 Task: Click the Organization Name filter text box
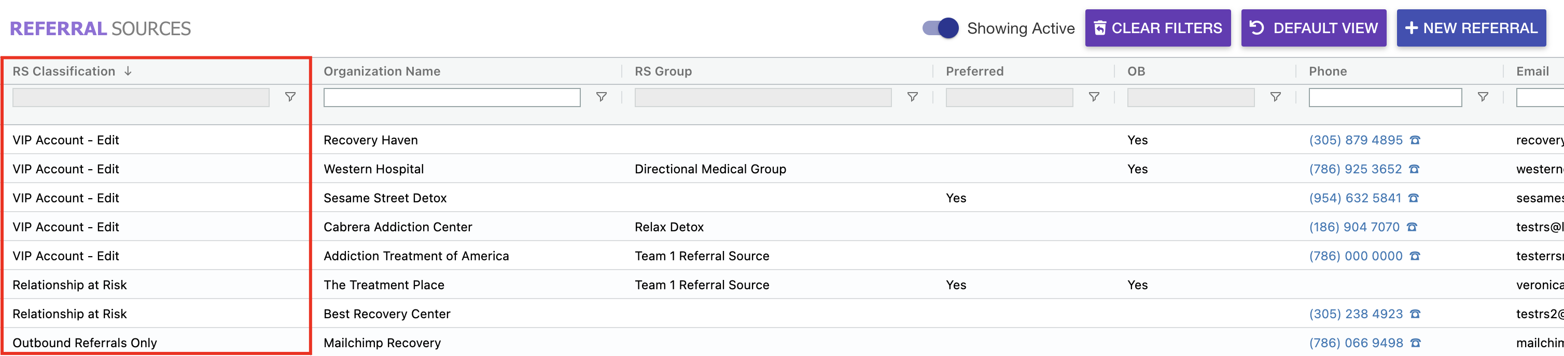pyautogui.click(x=452, y=97)
